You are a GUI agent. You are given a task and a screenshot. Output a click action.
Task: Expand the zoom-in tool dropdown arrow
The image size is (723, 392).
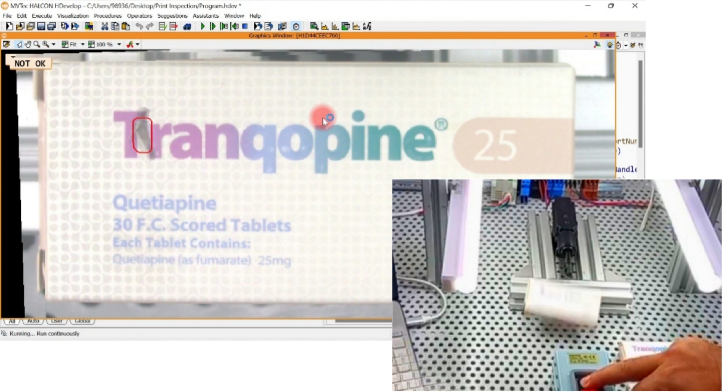tap(53, 45)
